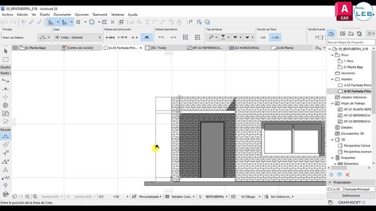
Task: Close the A-05 Fachada Principal tab
Action: click(x=141, y=48)
